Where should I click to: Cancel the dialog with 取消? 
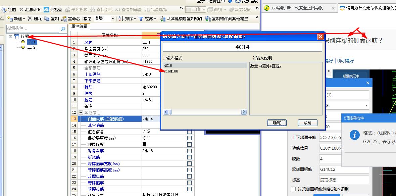point(307,123)
